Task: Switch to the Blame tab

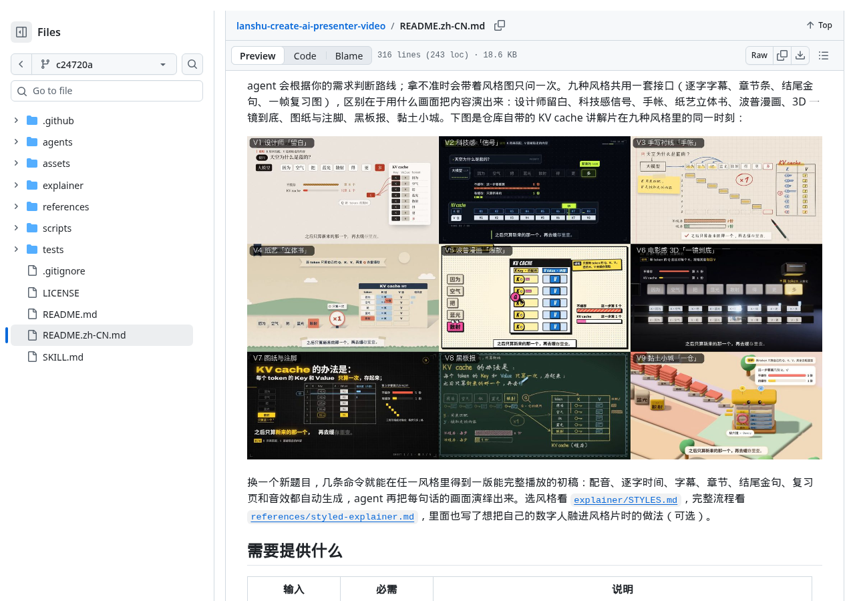Action: pyautogui.click(x=349, y=55)
